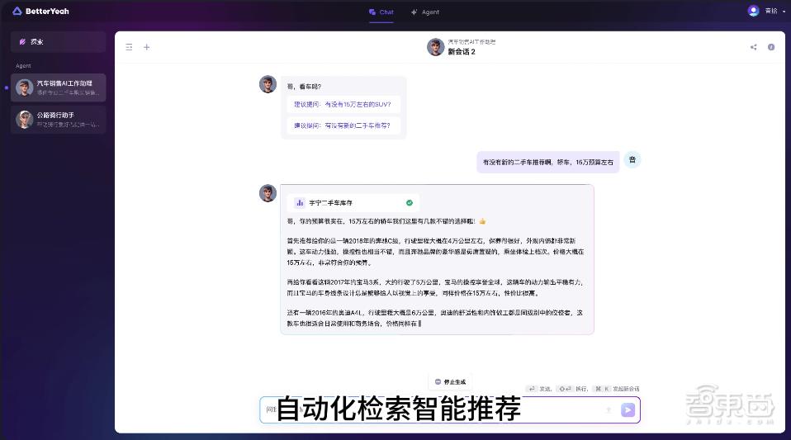Open the Agent tab
Viewport: 791px width, 440px height.
(424, 12)
